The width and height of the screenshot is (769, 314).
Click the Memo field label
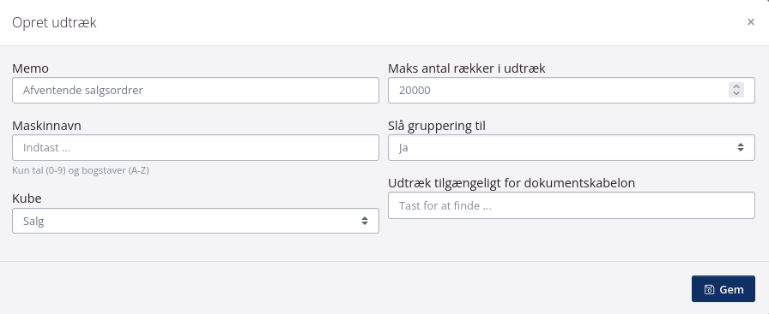(30, 68)
